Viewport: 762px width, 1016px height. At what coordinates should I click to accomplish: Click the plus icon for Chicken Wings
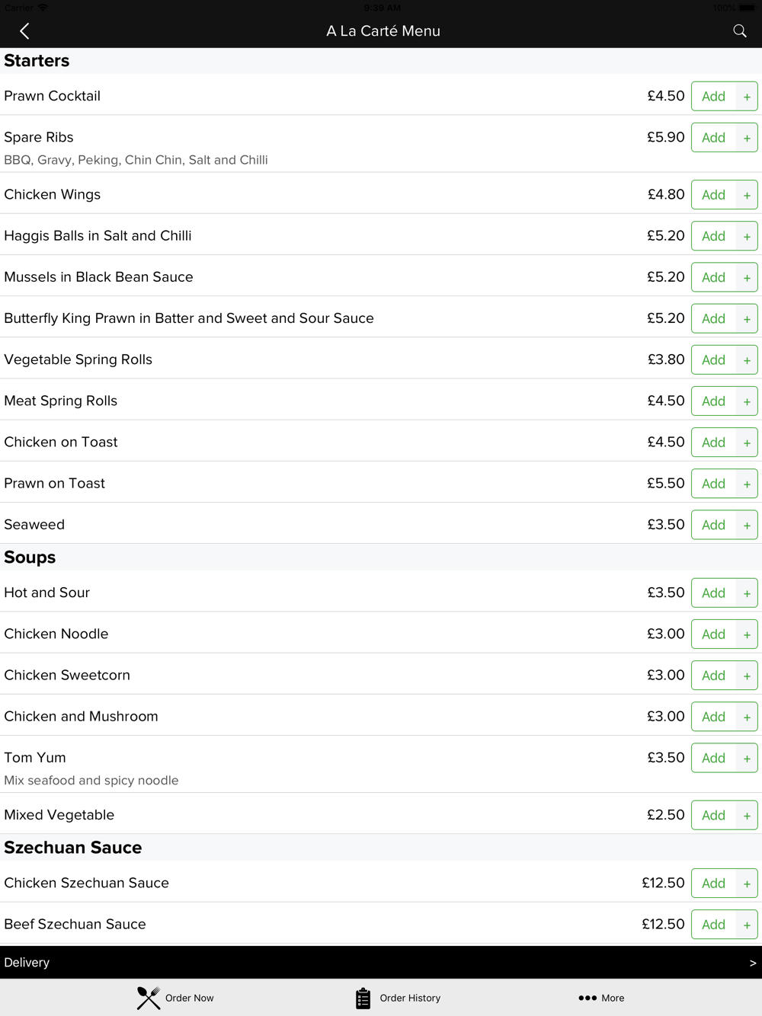747,195
